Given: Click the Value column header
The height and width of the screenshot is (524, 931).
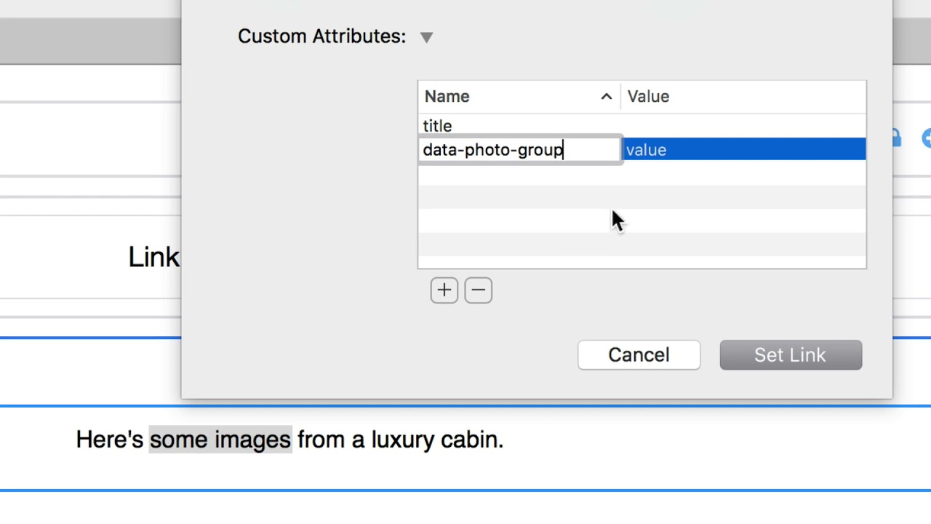Looking at the screenshot, I should tap(743, 97).
